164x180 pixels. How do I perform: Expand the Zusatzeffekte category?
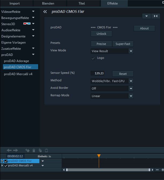click(x=33, y=48)
